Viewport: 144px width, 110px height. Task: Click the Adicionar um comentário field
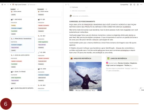[x=81, y=16]
